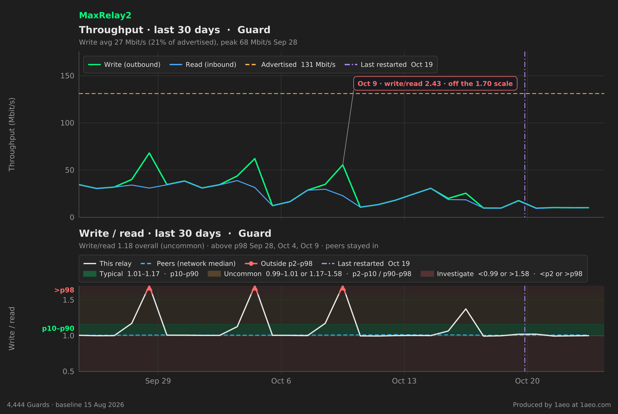Click the '4,444 Guards · baseline 15 Aug 2026' footer

pos(66,405)
